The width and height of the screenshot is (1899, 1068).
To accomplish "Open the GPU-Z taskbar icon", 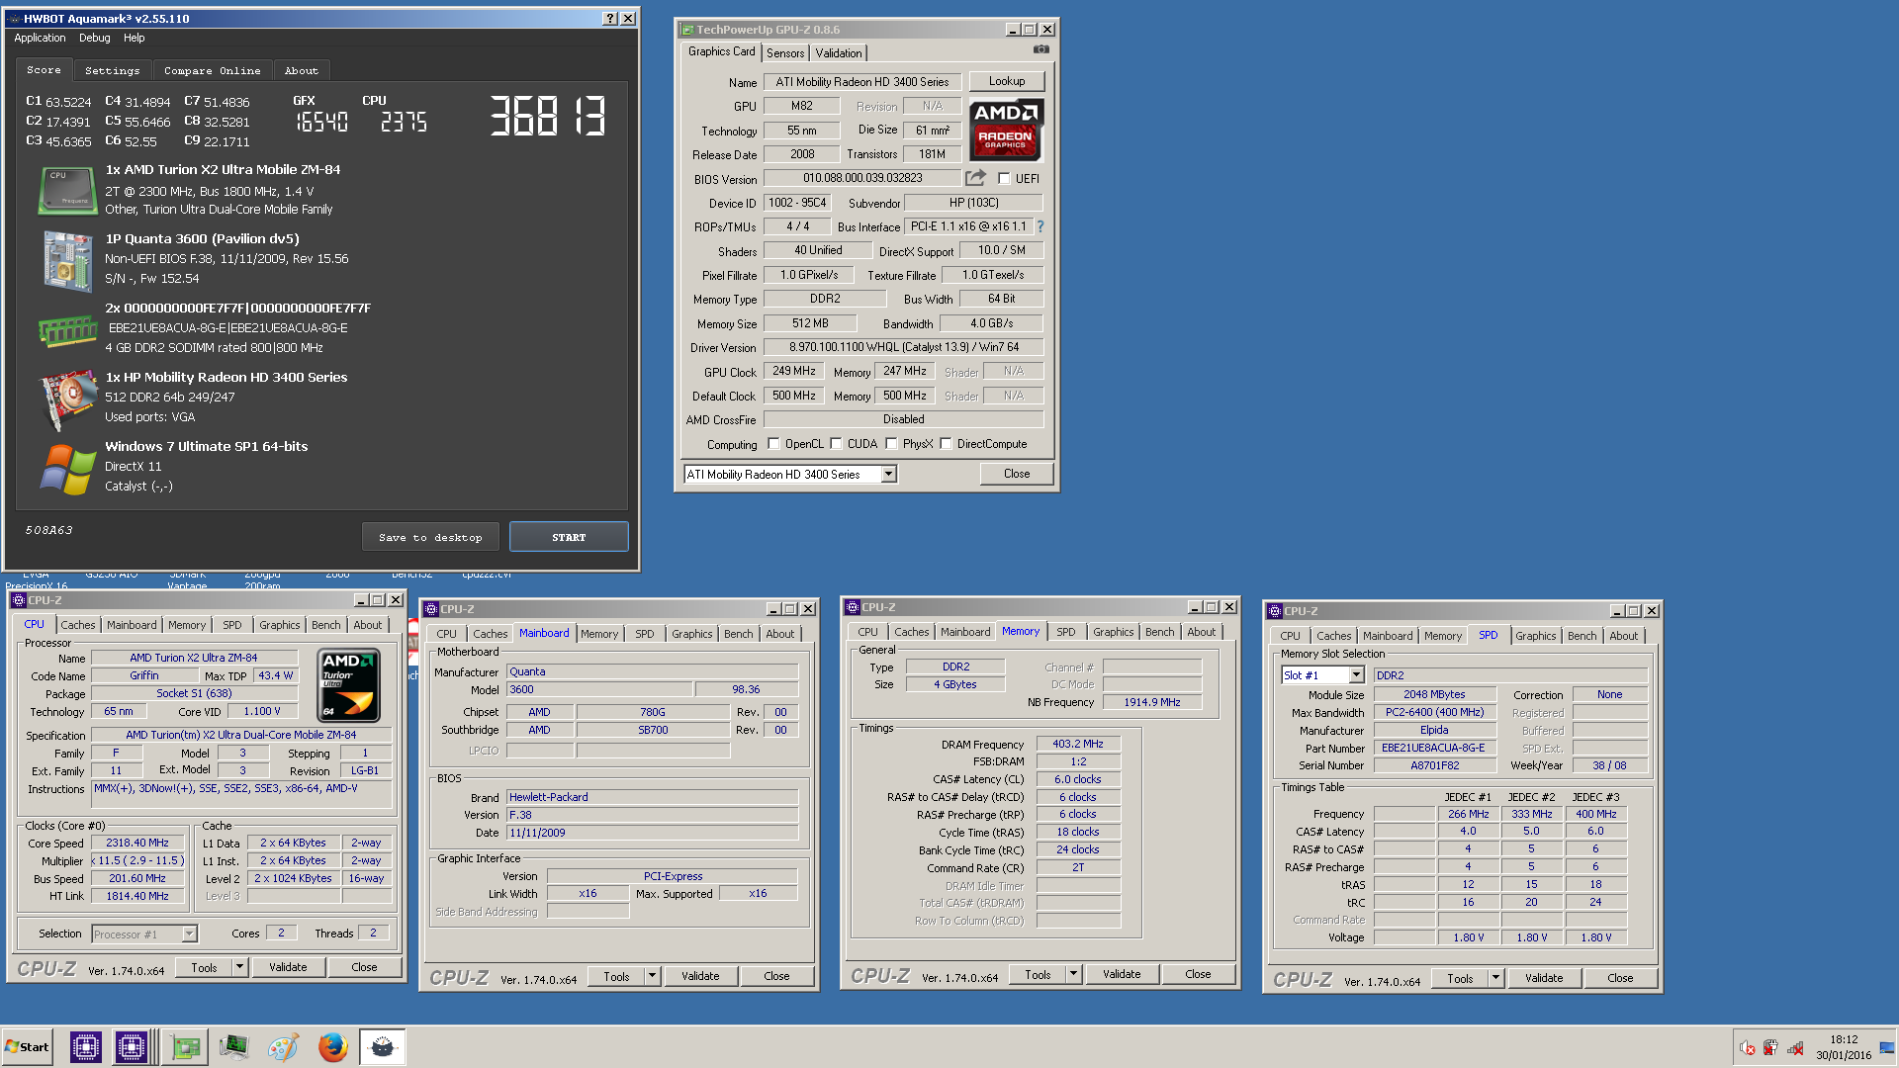I will click(x=185, y=1046).
